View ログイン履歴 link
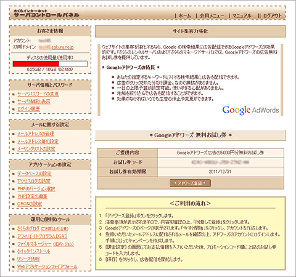The image size is (296, 277). tap(28, 109)
